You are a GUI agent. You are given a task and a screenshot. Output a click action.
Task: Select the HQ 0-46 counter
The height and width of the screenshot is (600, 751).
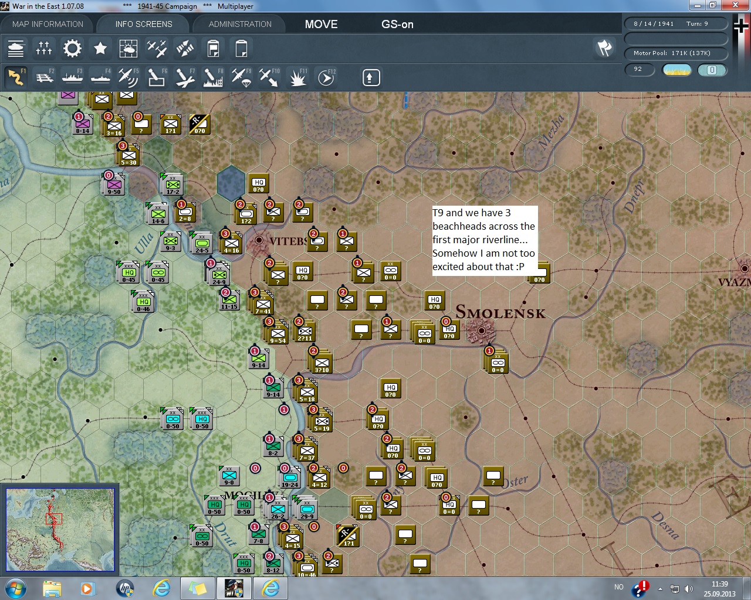(143, 301)
